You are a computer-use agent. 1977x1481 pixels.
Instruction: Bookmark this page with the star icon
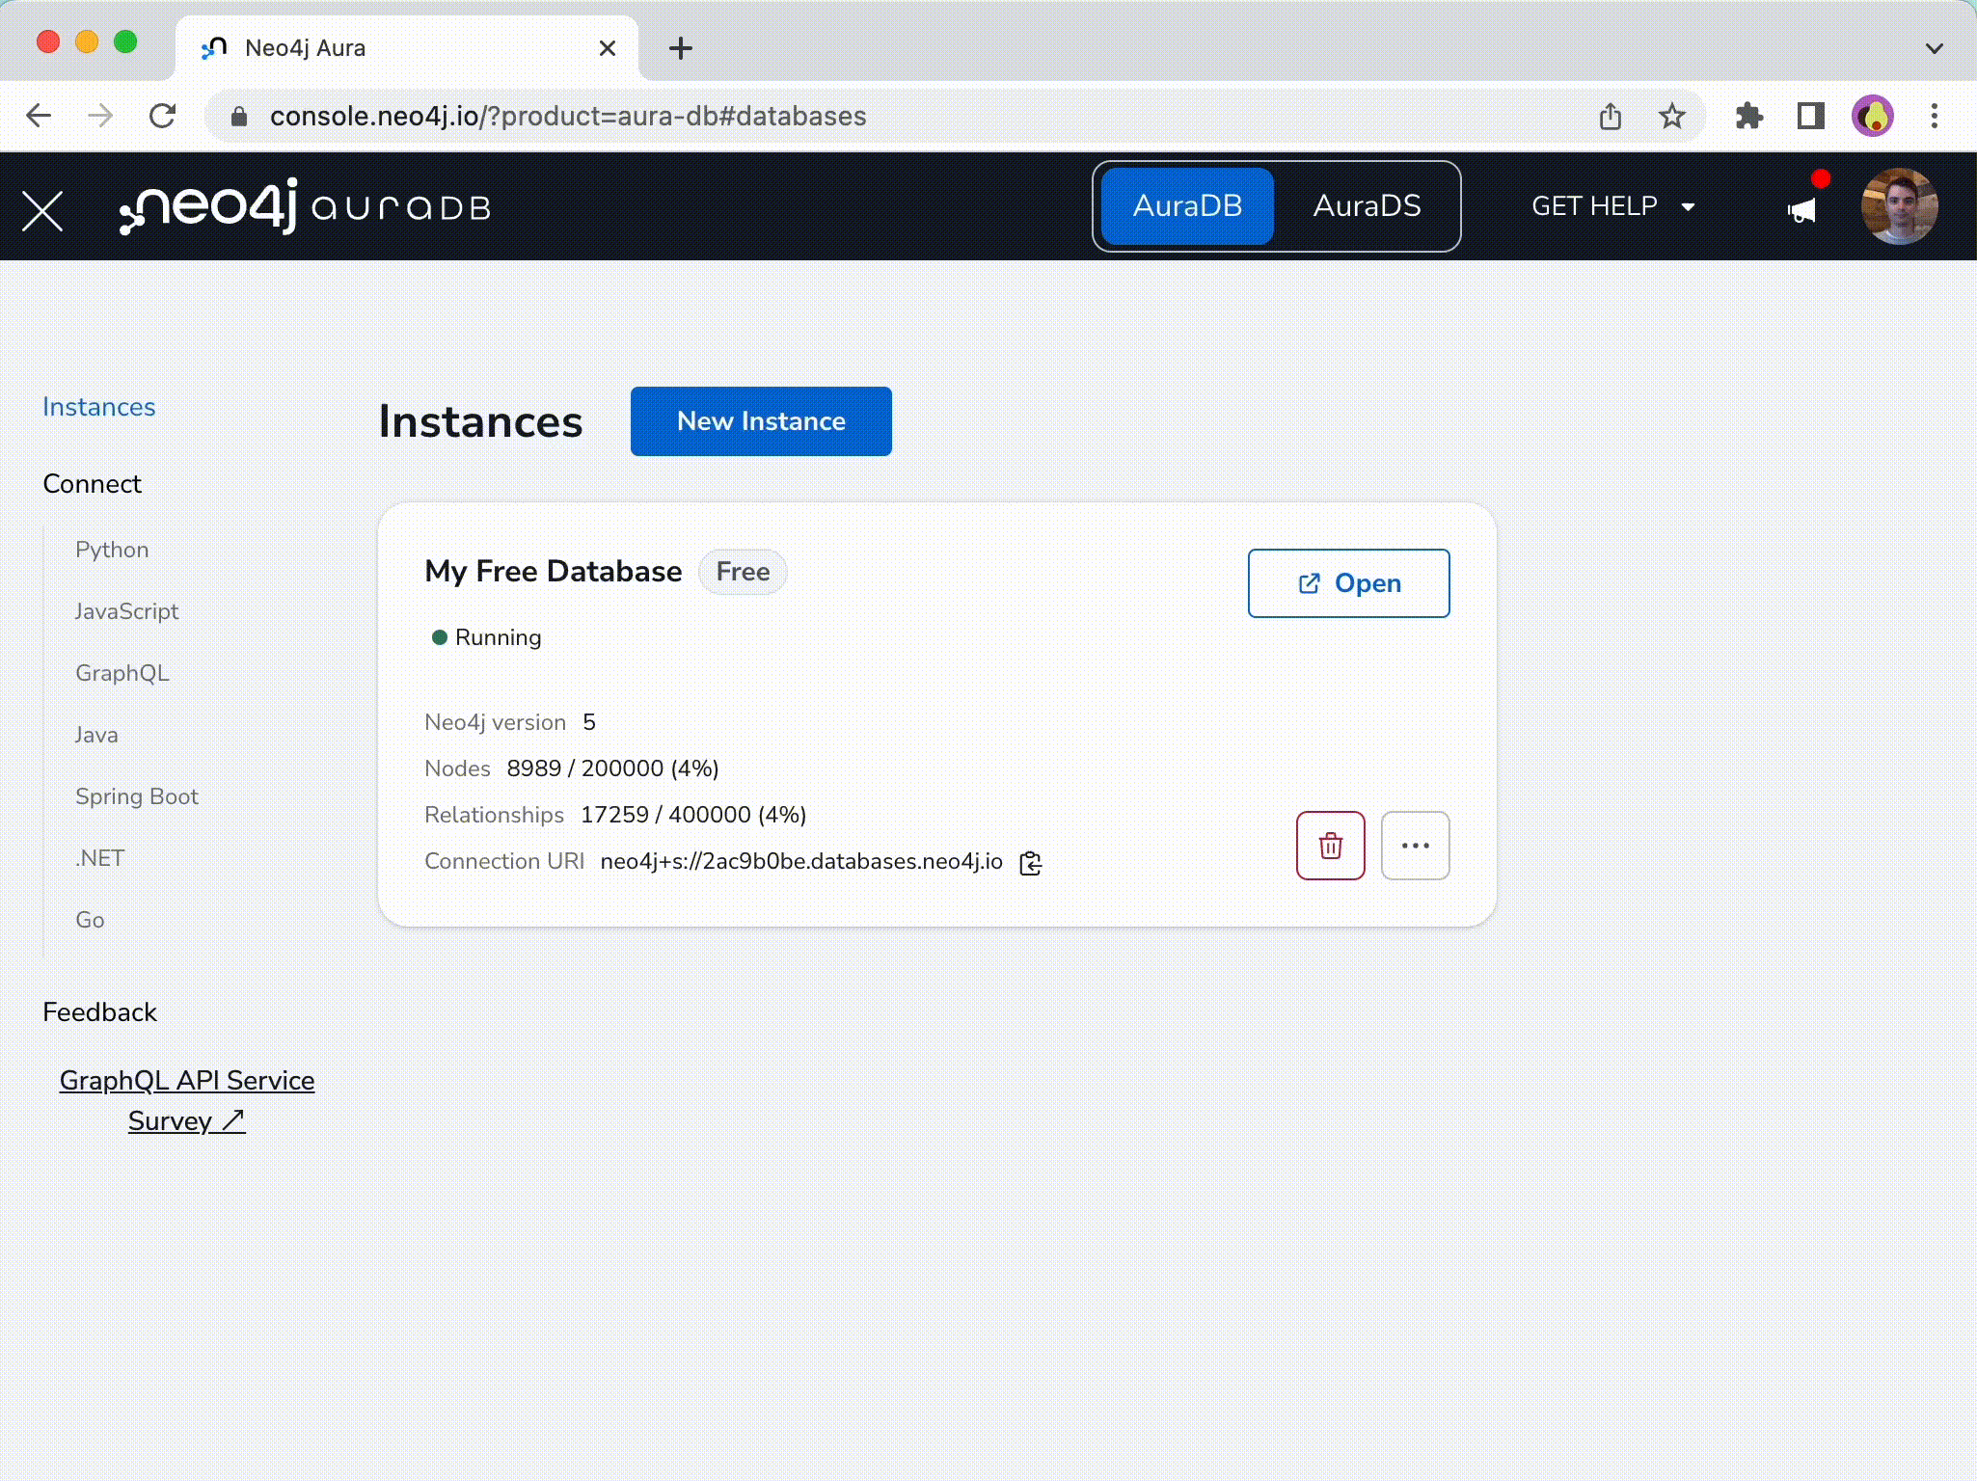pyautogui.click(x=1671, y=117)
